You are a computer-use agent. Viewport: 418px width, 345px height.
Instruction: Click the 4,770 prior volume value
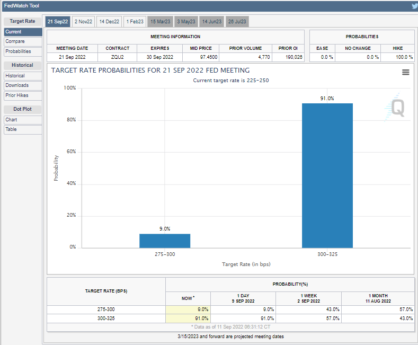coord(264,57)
